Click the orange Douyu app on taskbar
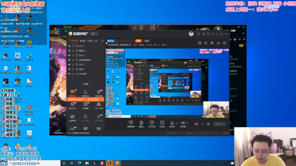296x166 pixels. tap(117, 163)
